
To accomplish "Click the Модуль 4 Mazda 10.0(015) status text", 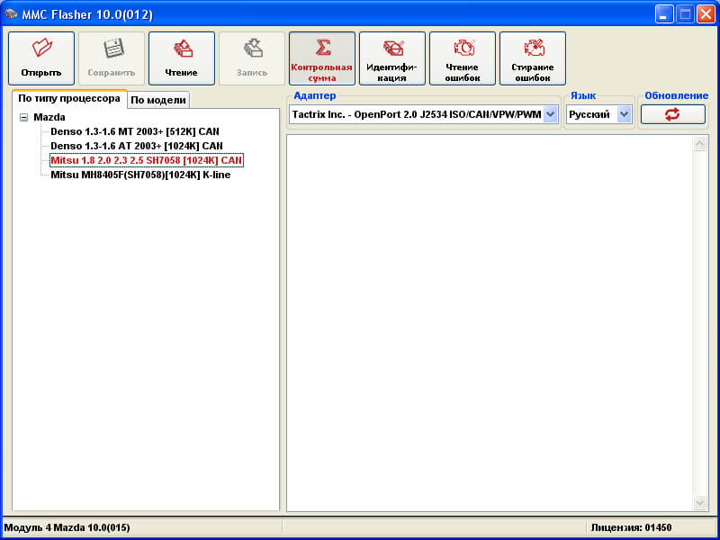I will click(x=67, y=527).
